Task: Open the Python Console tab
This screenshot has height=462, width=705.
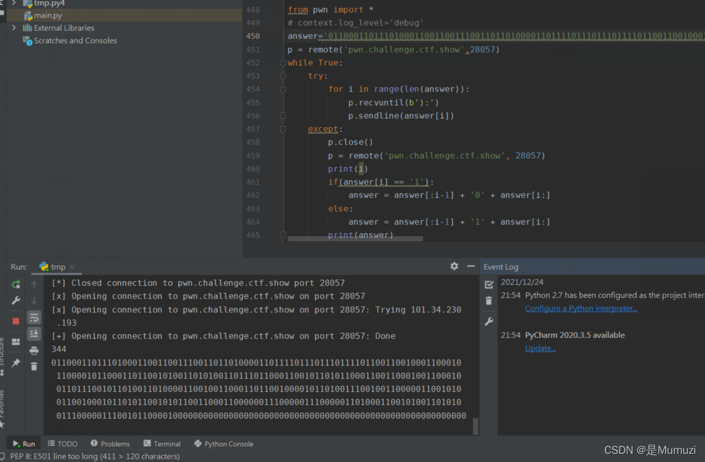Action: click(223, 444)
